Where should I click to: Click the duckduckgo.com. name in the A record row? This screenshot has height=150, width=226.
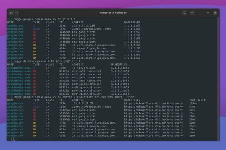pos(19,68)
